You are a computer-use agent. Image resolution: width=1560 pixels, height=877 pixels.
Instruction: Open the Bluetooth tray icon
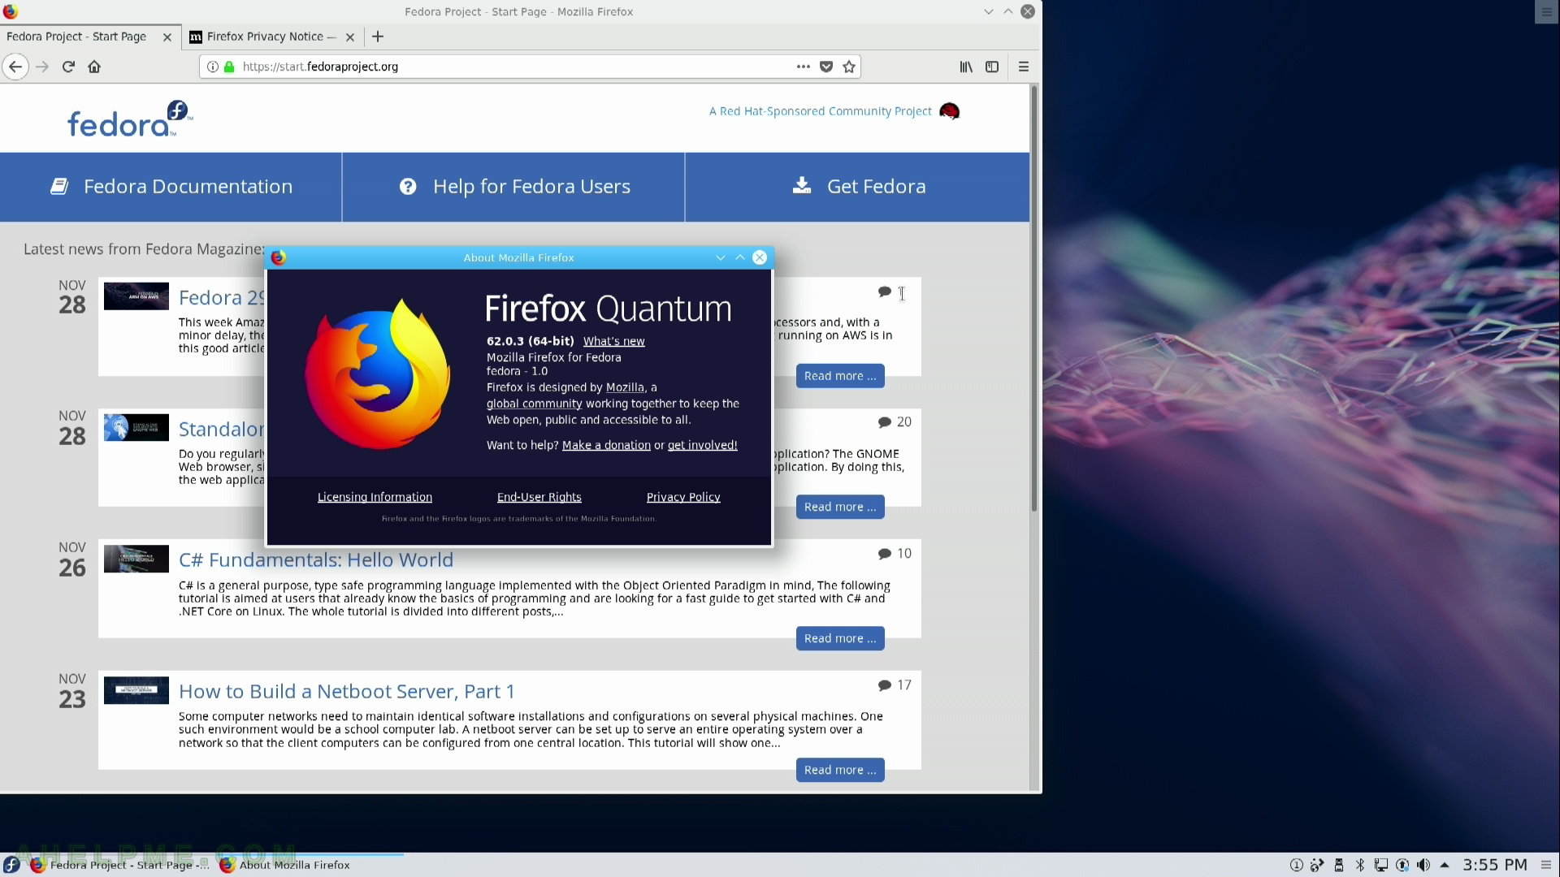click(1360, 865)
